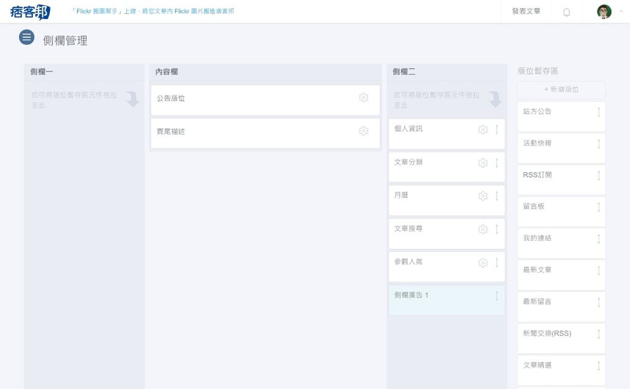The image size is (630, 389).
Task: Open settings gear for 公告版位
Action: pos(364,98)
